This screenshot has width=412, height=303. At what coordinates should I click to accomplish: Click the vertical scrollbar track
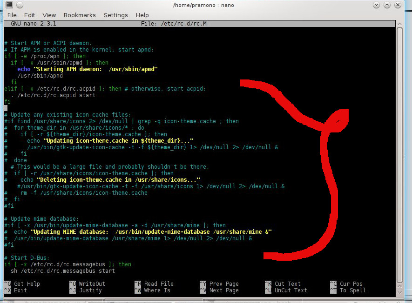tap(399, 155)
